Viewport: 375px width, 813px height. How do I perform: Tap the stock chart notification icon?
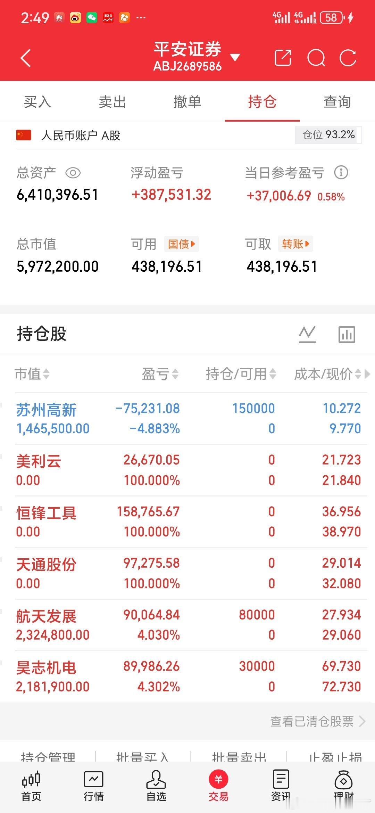108,17
